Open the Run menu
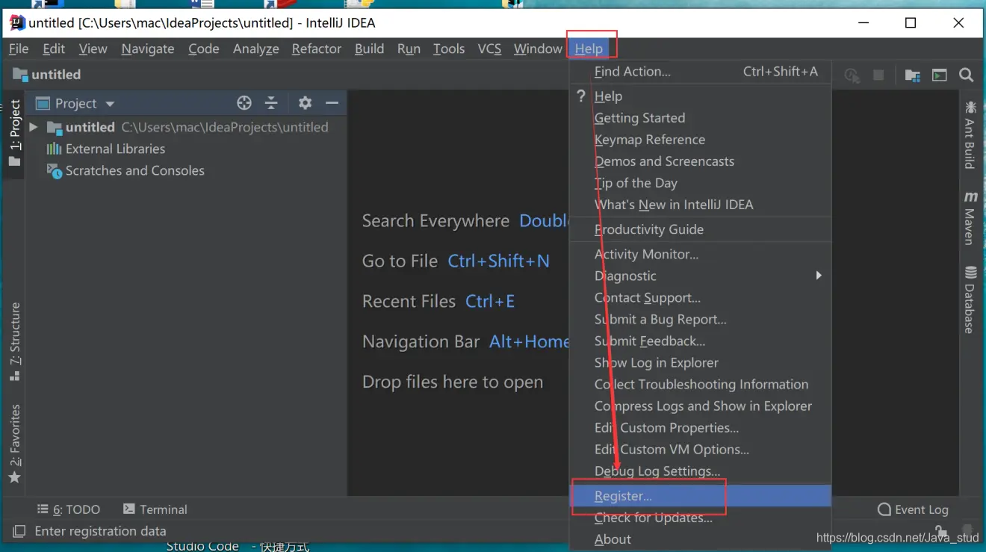The width and height of the screenshot is (986, 552). (x=409, y=49)
